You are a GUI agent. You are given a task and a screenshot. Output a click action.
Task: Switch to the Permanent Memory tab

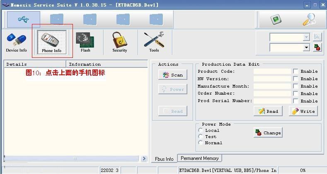[200, 158]
